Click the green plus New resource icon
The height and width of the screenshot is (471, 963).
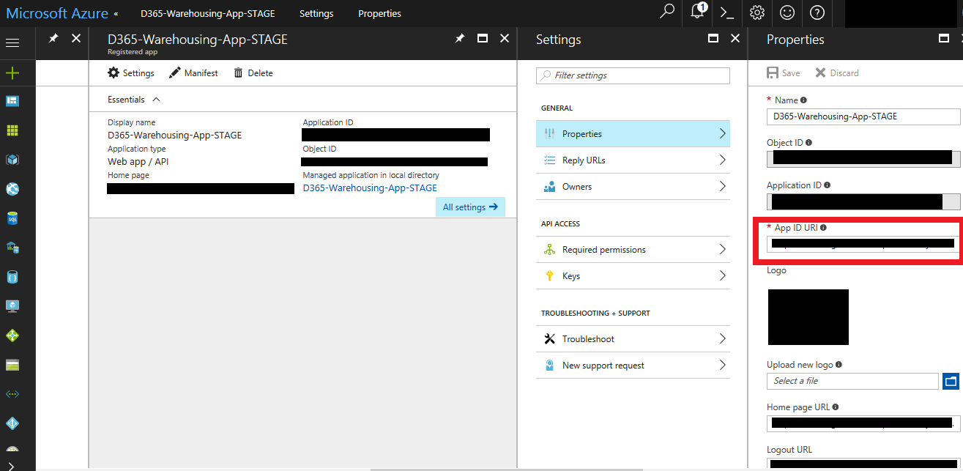[12, 73]
